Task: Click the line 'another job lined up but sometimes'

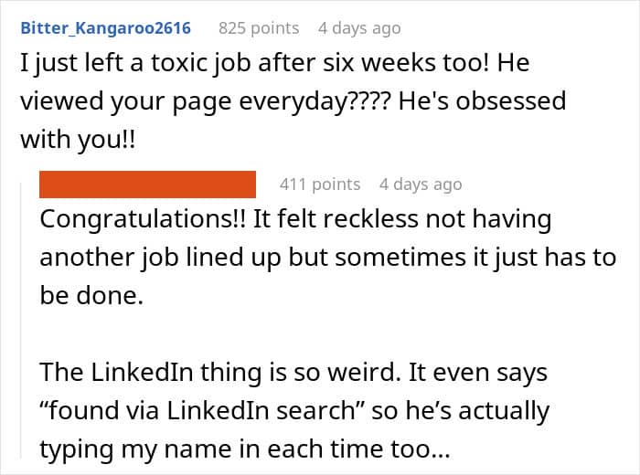Action: [327, 258]
